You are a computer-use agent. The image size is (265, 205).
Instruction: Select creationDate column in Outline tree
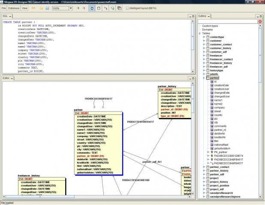click(221, 85)
